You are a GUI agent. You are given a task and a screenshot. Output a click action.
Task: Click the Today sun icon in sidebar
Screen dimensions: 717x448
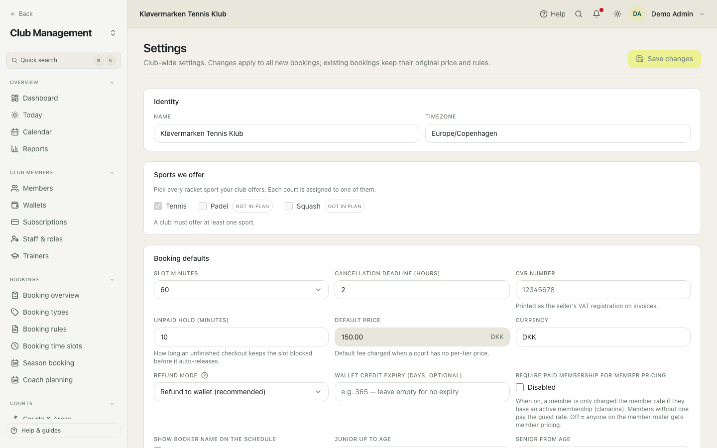[x=15, y=115]
